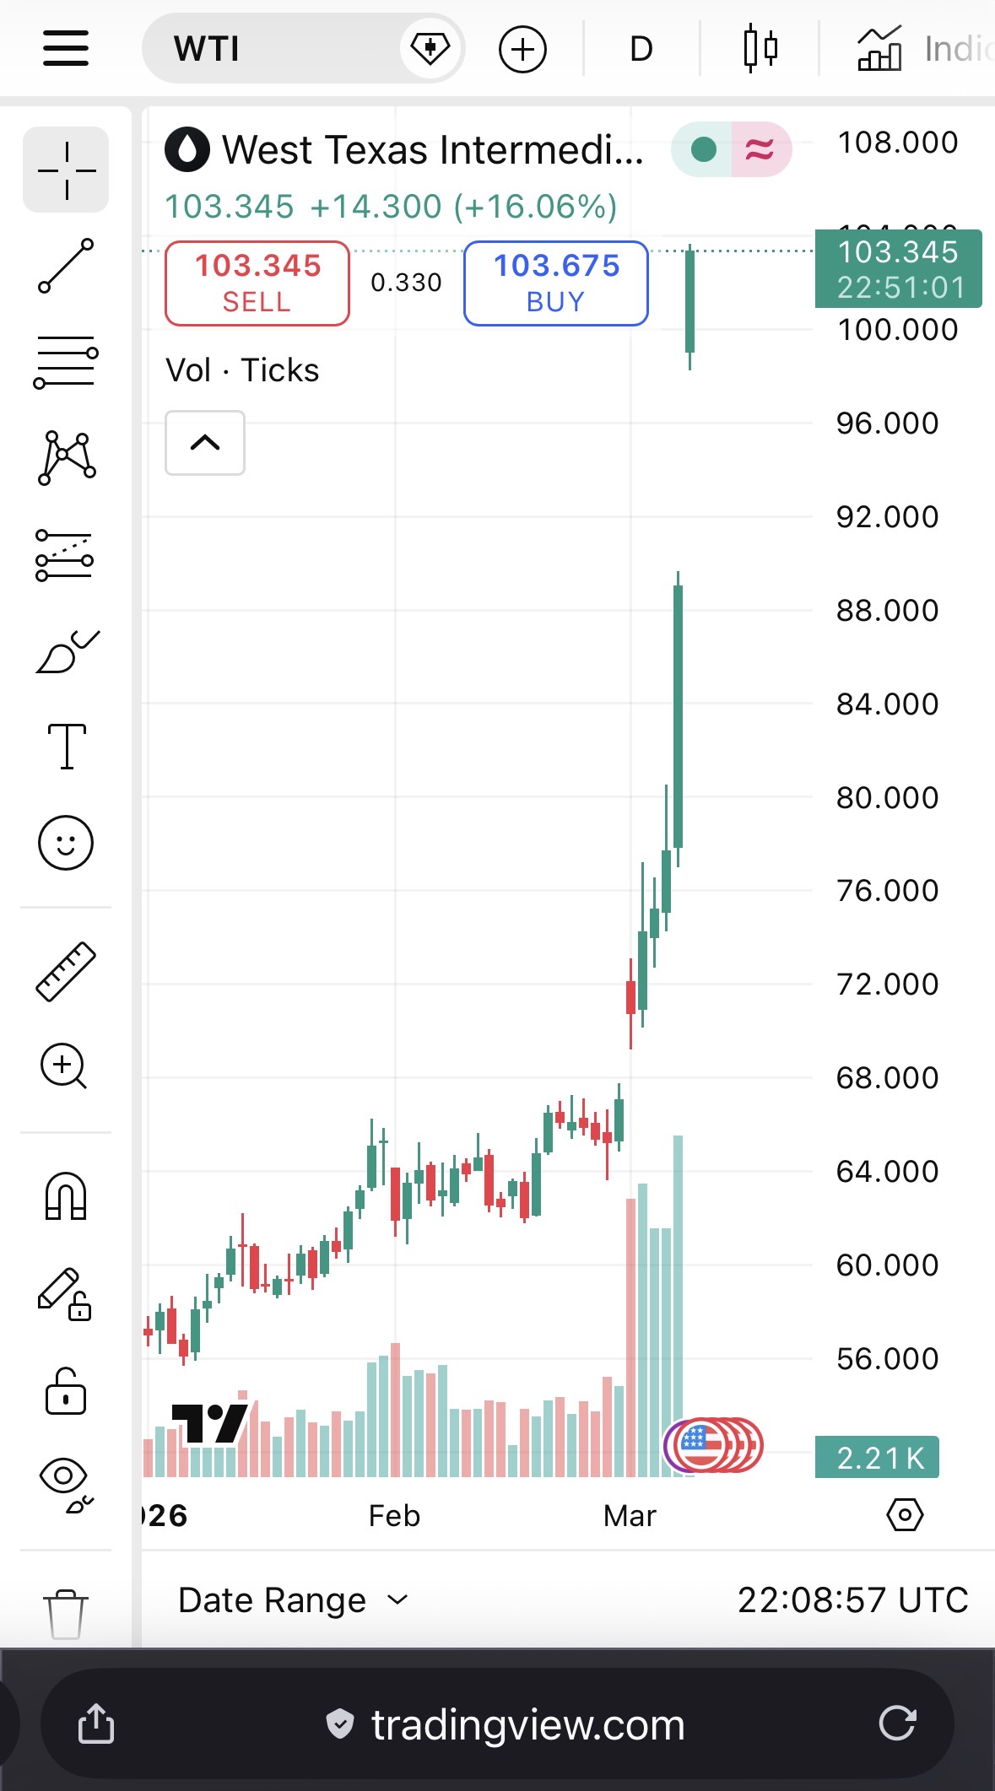
Task: Select the Fibonacci retracement tool
Action: point(66,363)
